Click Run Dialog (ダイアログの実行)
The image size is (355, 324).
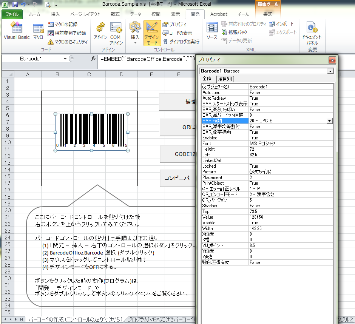pyautogui.click(x=181, y=42)
